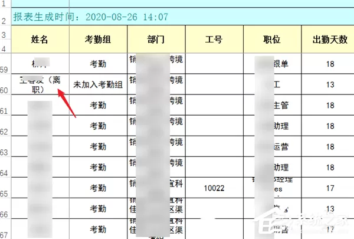Click the 职位 cell ending 助理 in row 62
The image size is (354, 239).
(272, 126)
